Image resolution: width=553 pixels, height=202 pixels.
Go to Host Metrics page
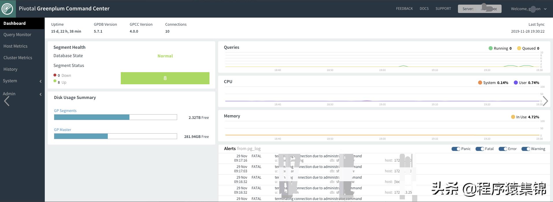point(15,46)
